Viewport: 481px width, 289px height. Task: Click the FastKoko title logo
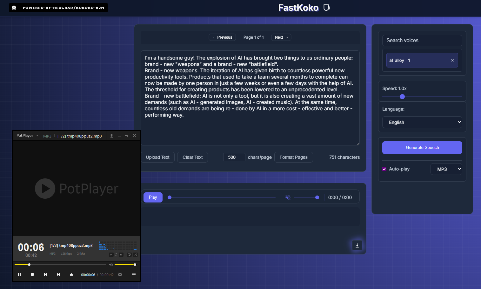(298, 8)
